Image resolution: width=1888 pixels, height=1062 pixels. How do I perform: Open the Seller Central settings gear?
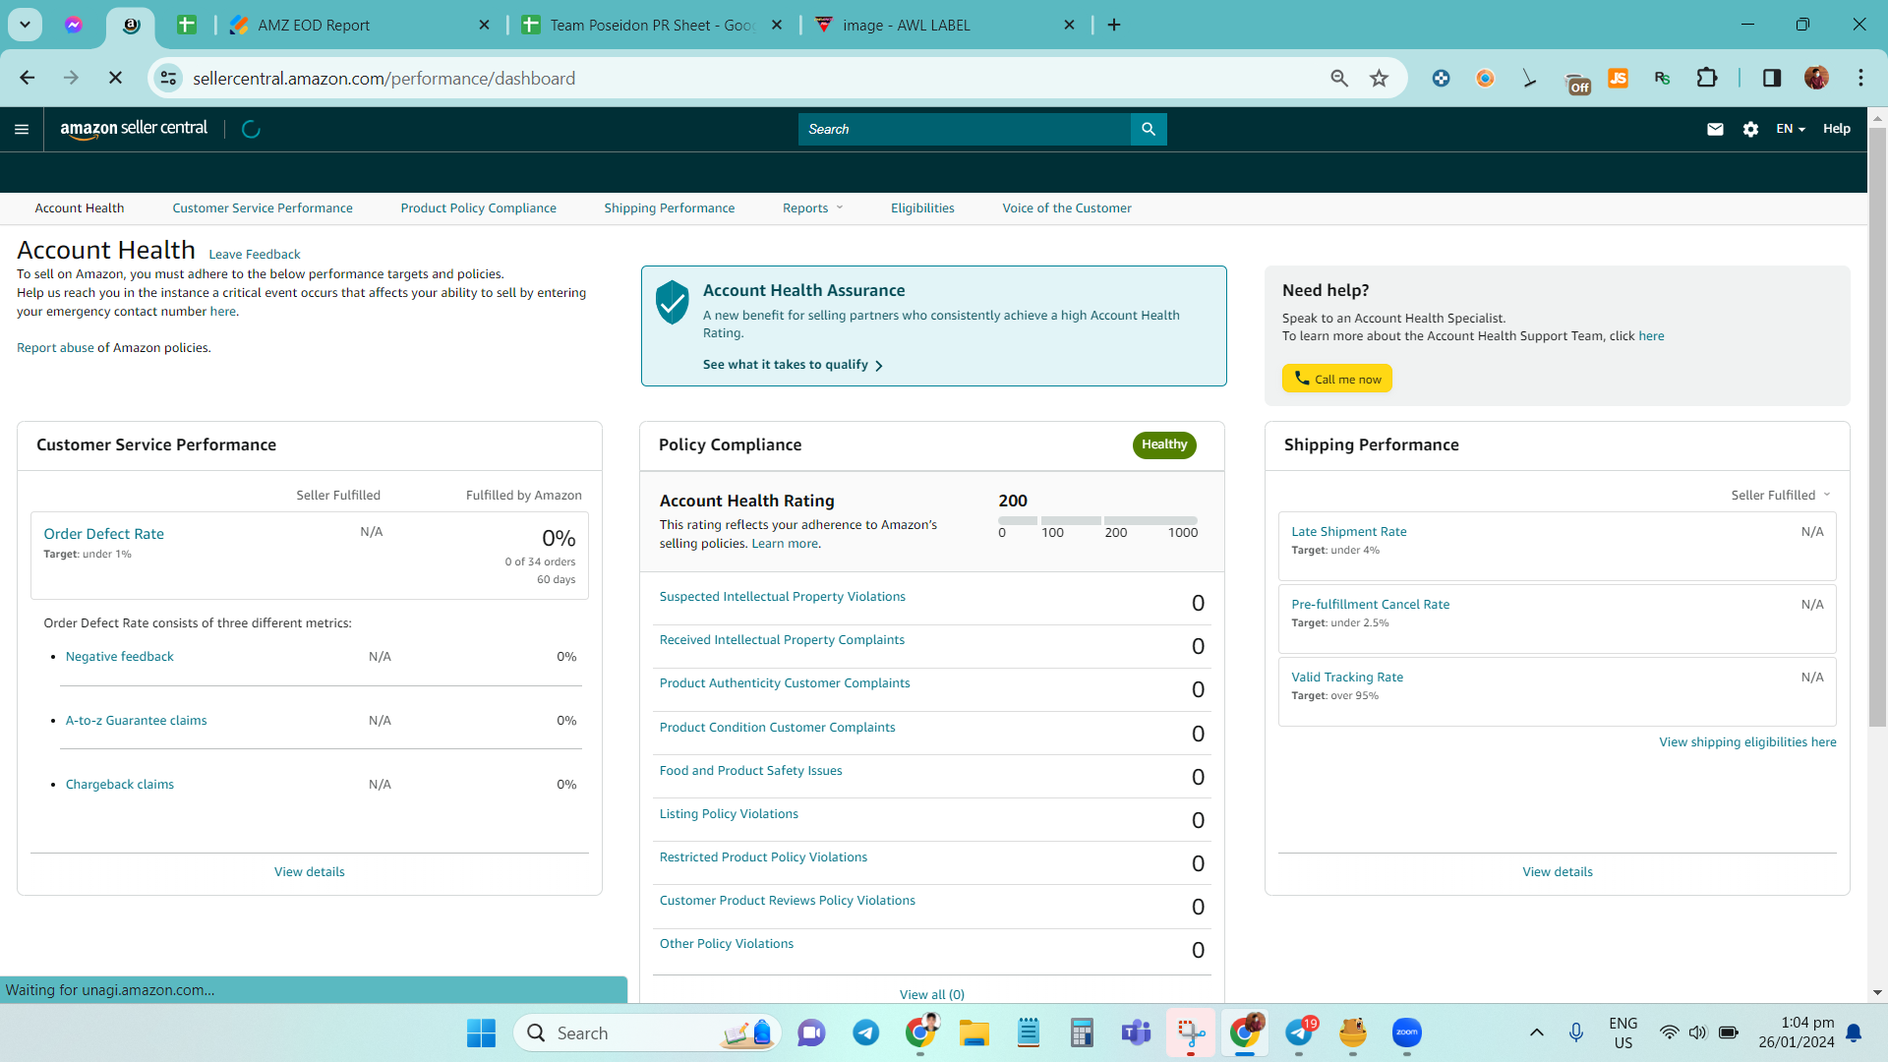click(x=1750, y=129)
